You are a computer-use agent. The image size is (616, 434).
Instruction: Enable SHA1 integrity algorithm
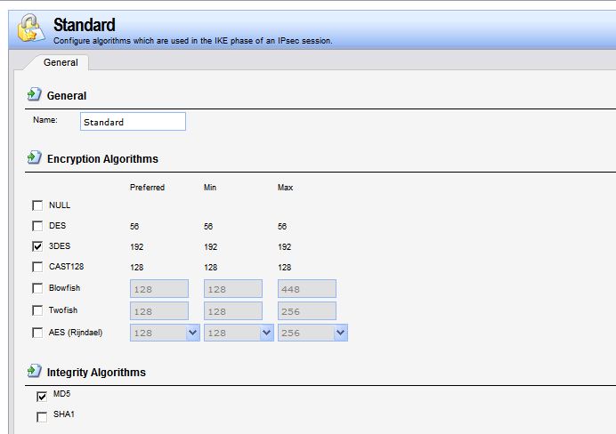coord(42,416)
